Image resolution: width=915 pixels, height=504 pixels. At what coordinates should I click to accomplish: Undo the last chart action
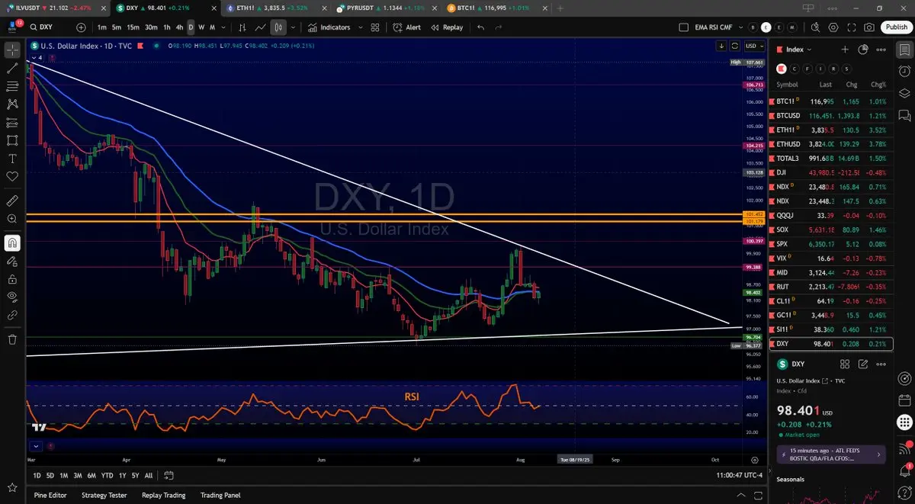coord(480,27)
